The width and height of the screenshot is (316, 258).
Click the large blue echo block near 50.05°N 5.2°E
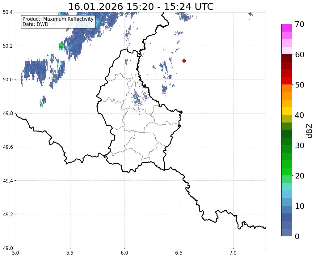pos(35,70)
